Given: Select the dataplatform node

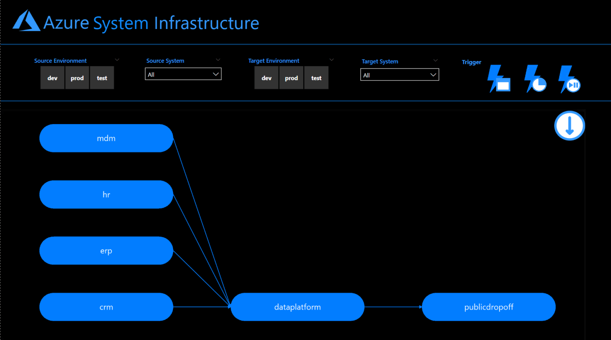Looking at the screenshot, I should click(x=298, y=307).
